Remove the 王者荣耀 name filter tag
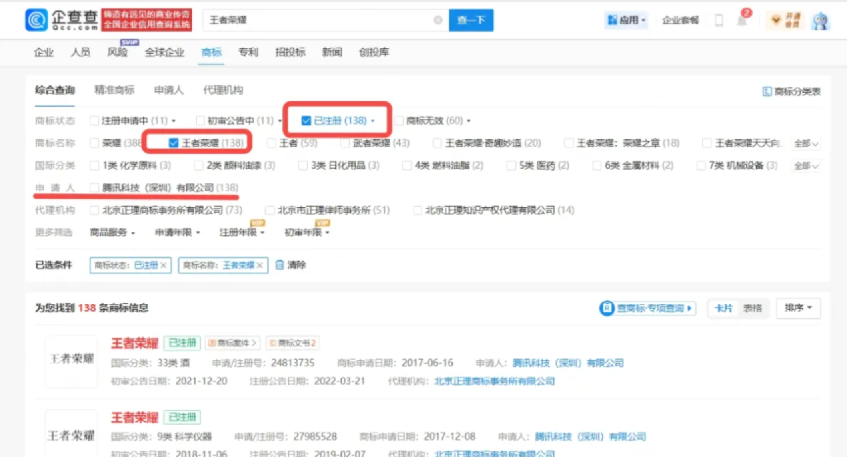Viewport: 847px width, 457px height. coord(260,265)
